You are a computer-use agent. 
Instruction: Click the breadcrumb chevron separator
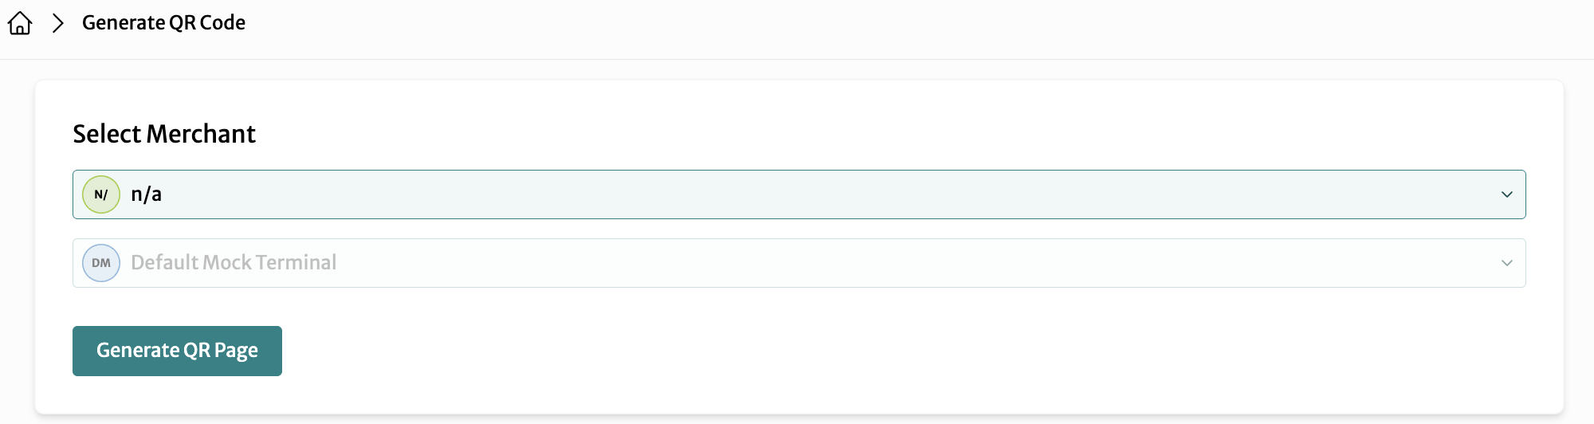(x=57, y=23)
